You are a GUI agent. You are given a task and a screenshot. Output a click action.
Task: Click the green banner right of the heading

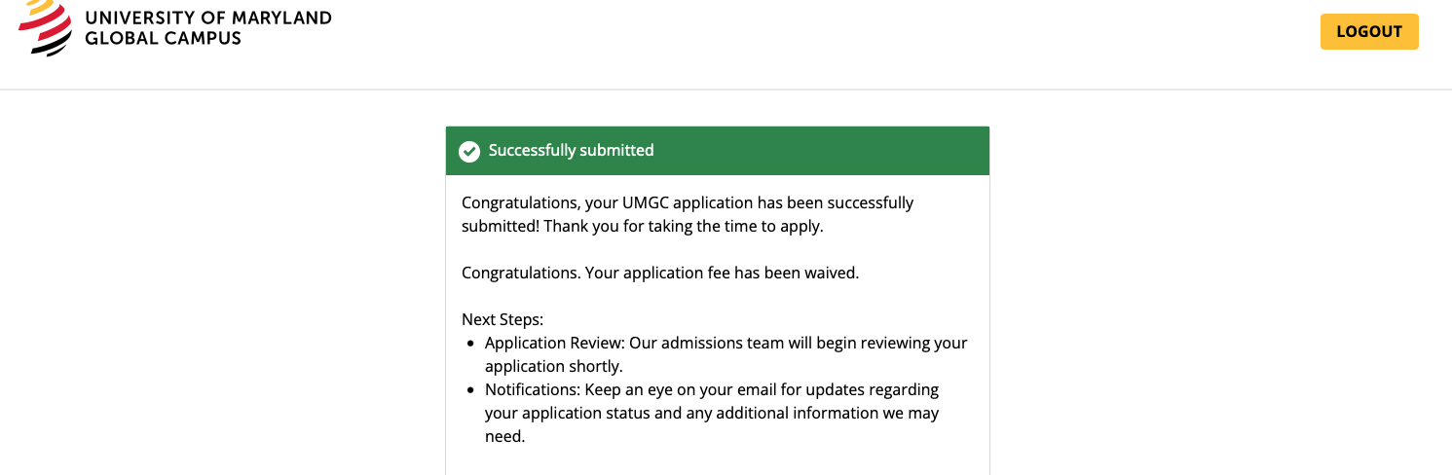(x=821, y=151)
